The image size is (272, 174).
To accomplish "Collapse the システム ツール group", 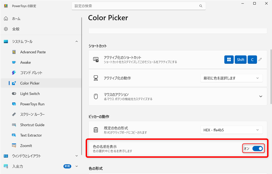I will coord(76,41).
